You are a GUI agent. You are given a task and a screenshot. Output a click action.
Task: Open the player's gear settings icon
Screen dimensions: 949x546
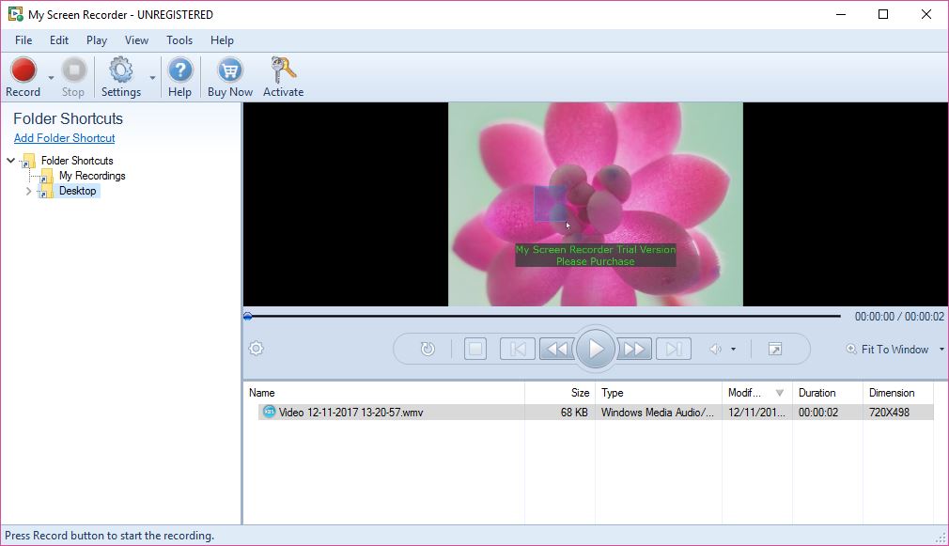(255, 349)
